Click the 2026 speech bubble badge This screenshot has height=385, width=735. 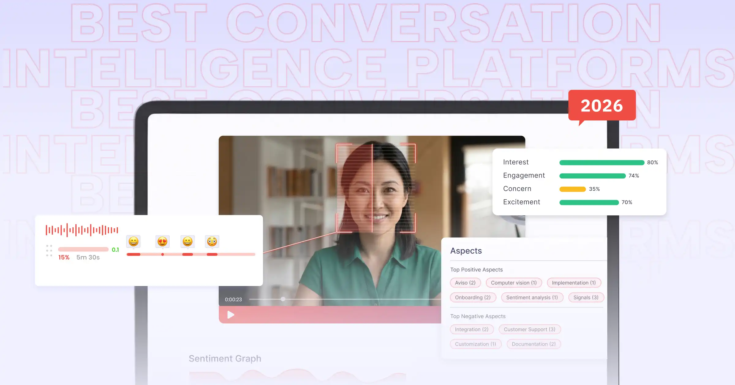tap(602, 105)
